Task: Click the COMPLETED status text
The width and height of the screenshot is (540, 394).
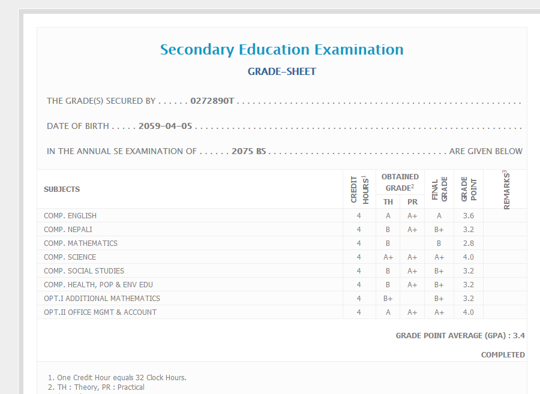Action: [x=503, y=355]
